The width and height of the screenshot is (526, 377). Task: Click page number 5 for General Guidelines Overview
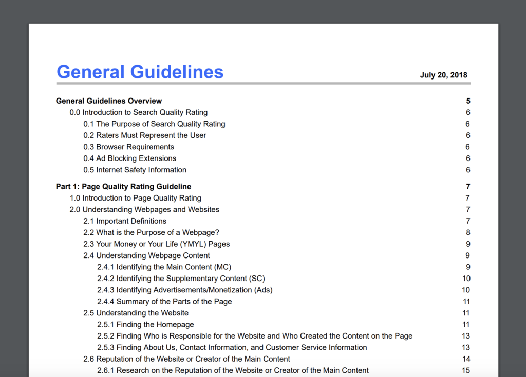468,101
